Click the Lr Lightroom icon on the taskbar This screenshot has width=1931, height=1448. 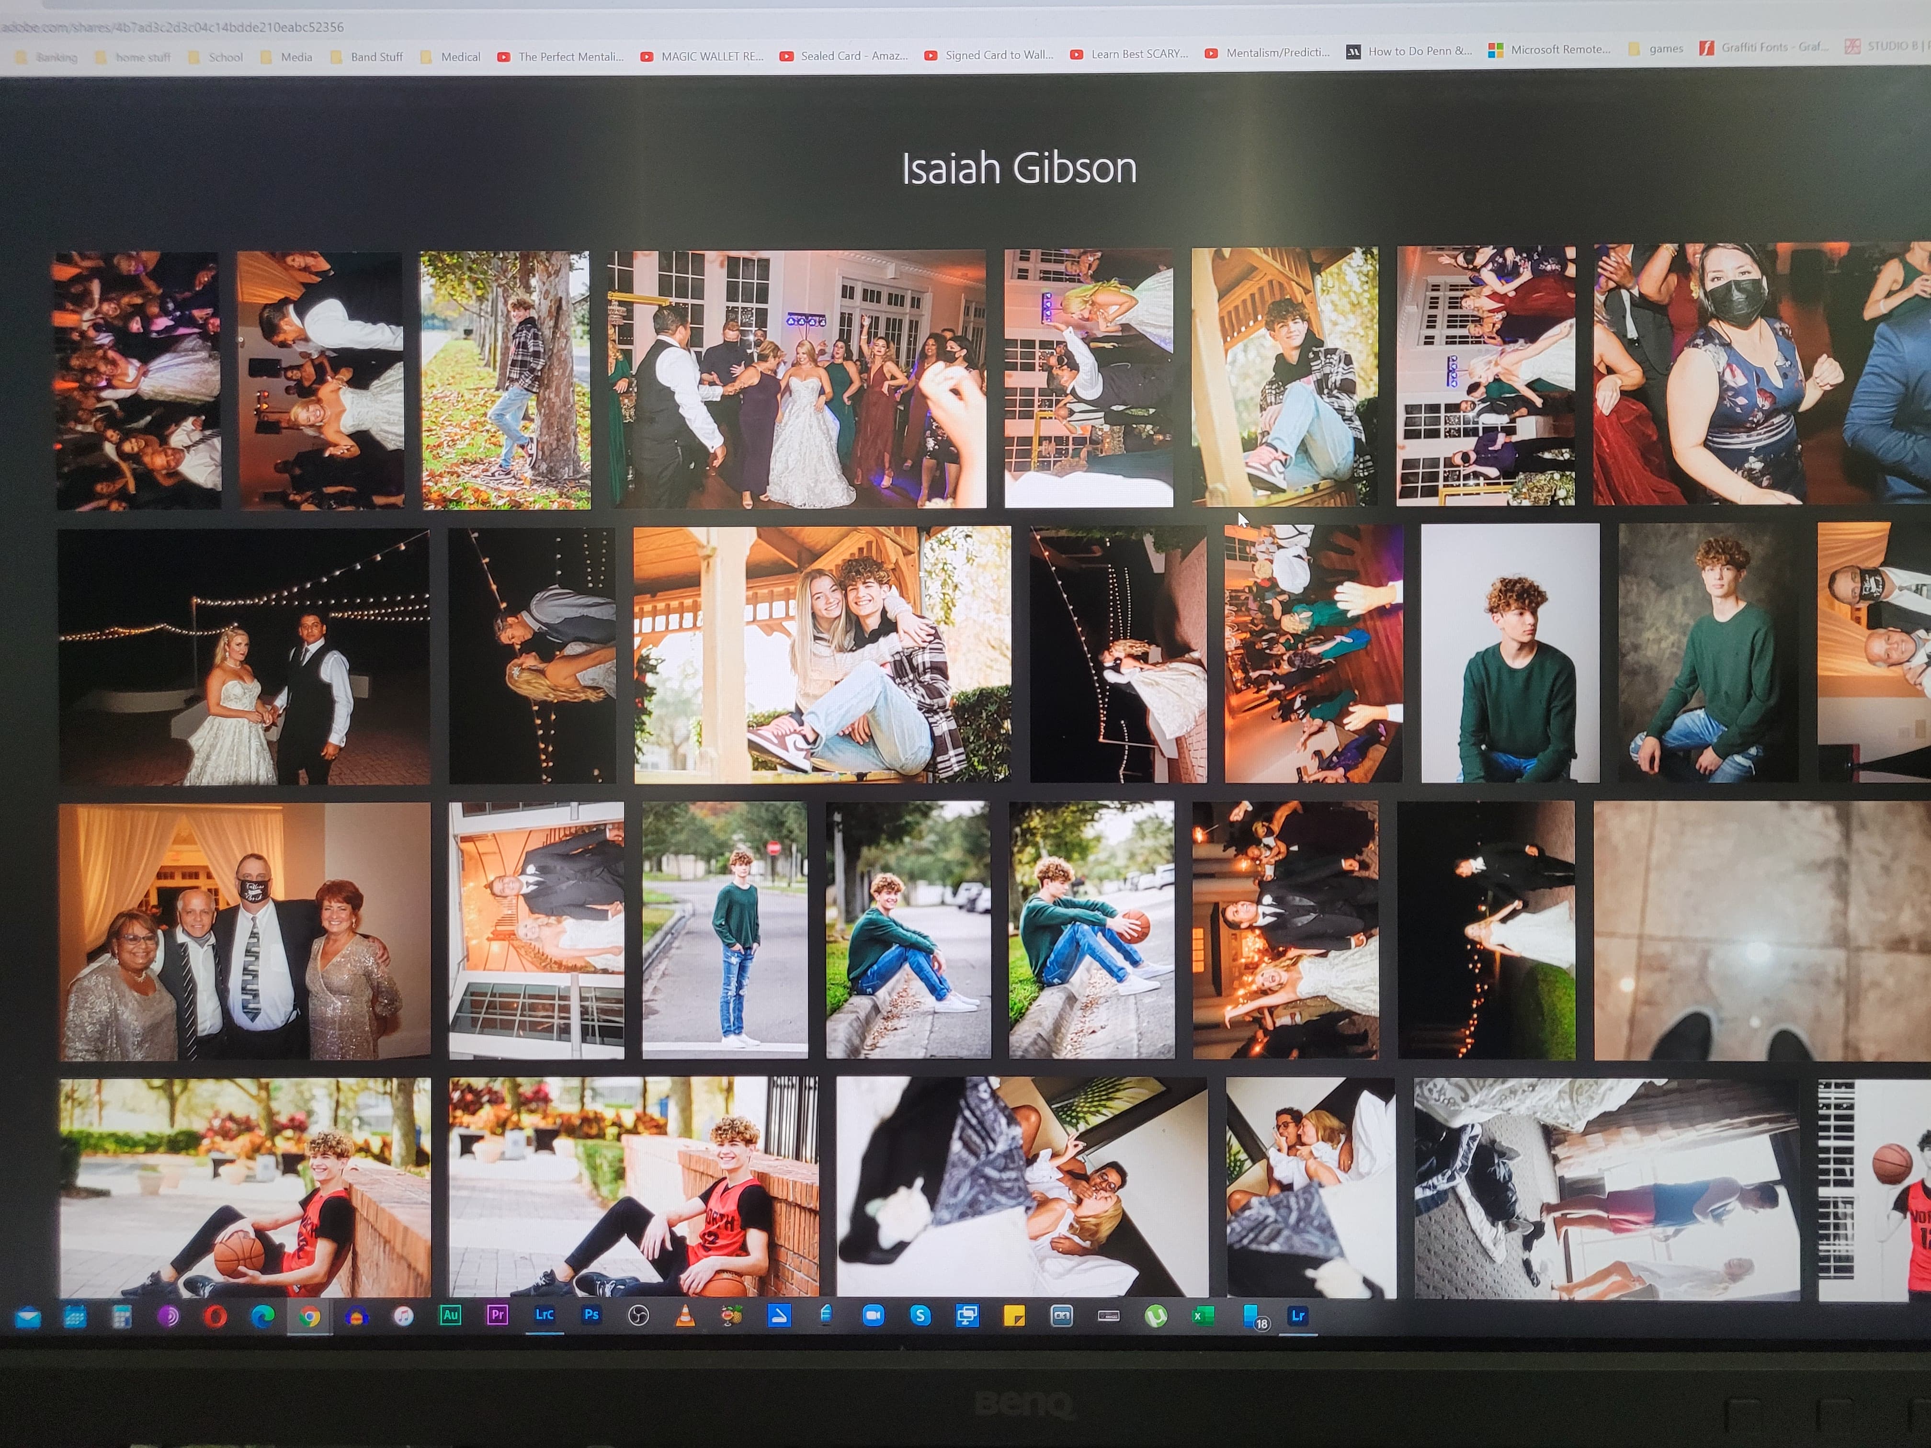tap(1297, 1315)
